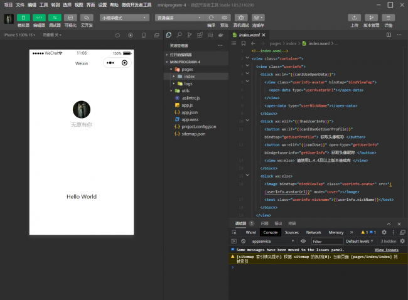This screenshot has height=300, width=408.
Task: Close the index.wxml editor tab
Action: click(264, 35)
